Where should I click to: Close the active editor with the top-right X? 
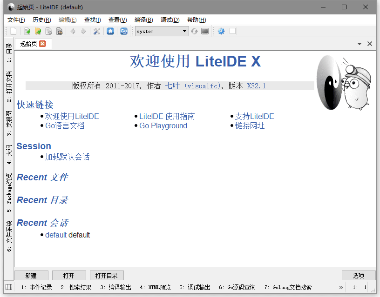(x=370, y=44)
